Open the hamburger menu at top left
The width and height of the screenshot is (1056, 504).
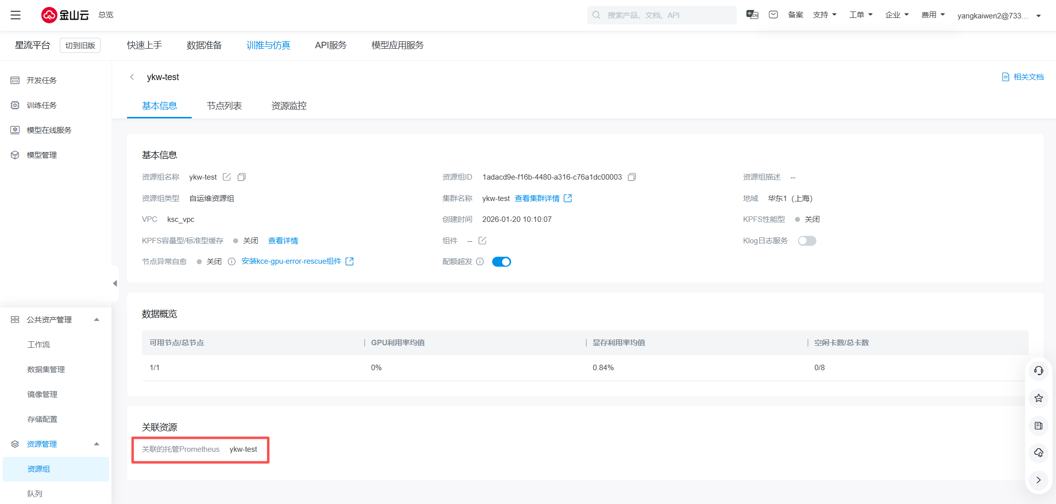click(x=15, y=15)
